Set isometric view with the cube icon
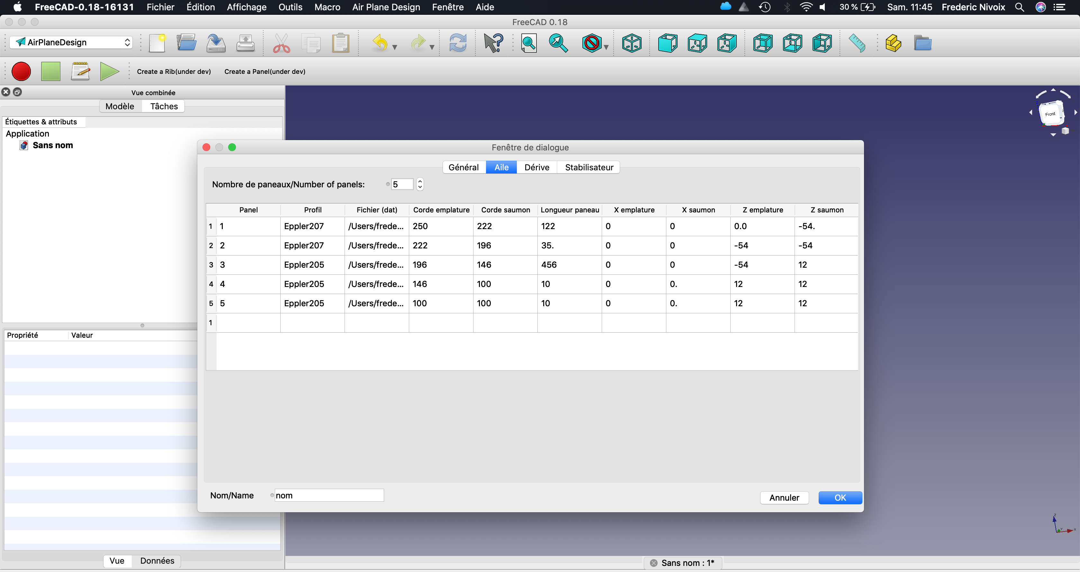The width and height of the screenshot is (1080, 572). [x=631, y=43]
